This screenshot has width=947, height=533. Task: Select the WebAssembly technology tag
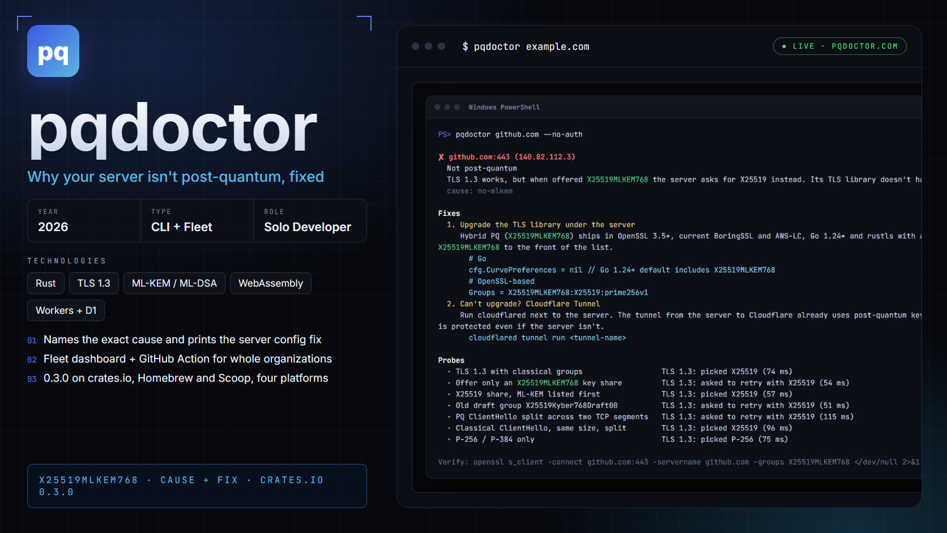[271, 283]
